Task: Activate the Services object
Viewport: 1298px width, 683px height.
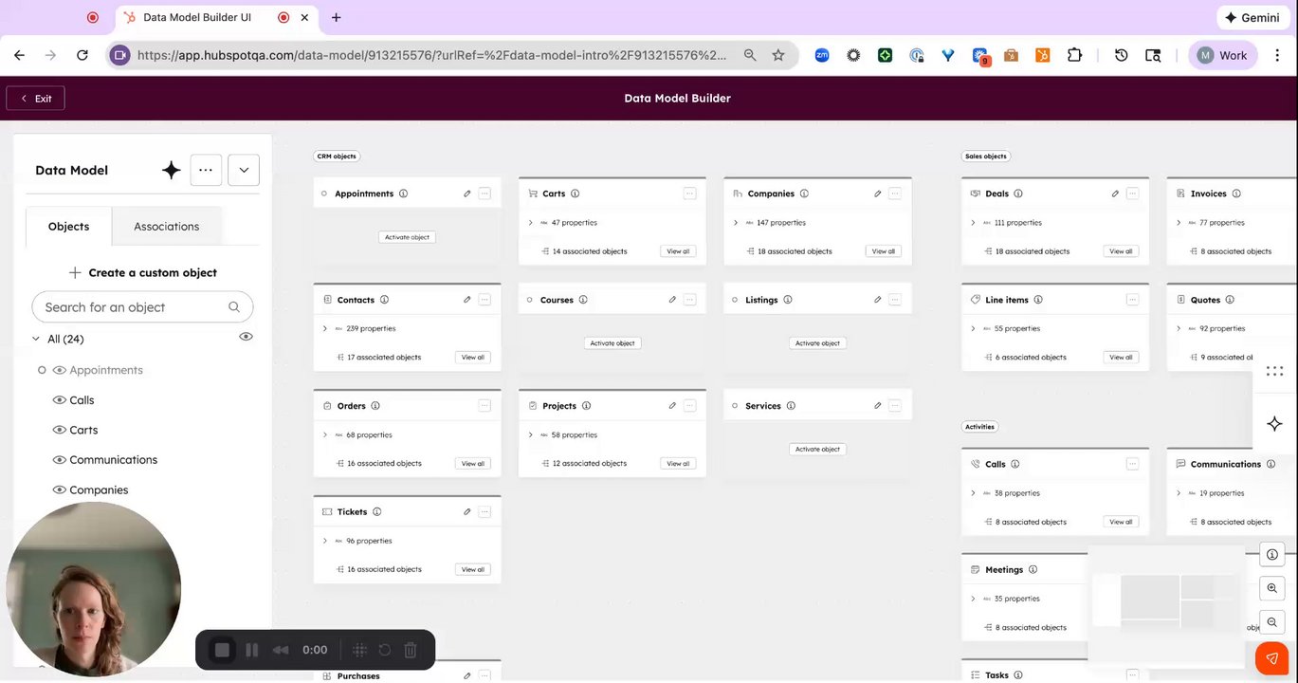Action: (x=817, y=450)
